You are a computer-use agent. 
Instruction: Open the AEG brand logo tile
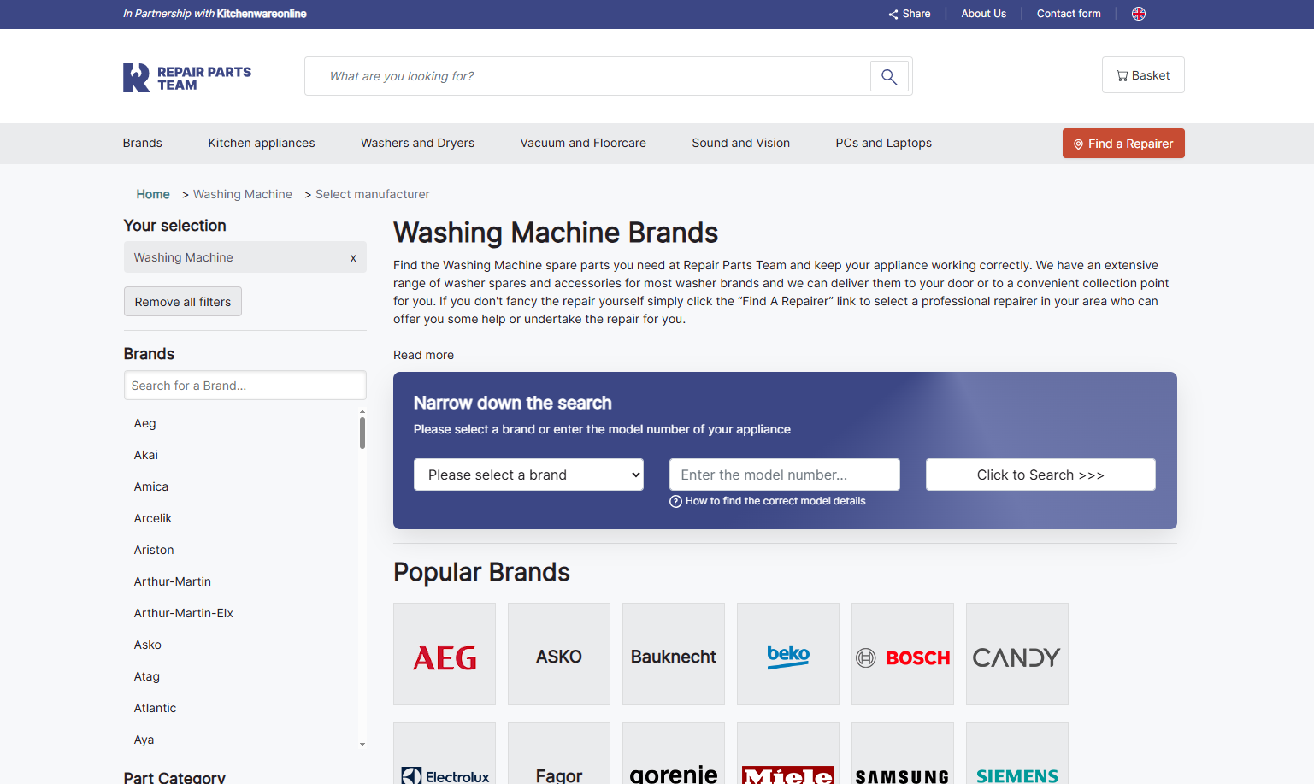[445, 654]
